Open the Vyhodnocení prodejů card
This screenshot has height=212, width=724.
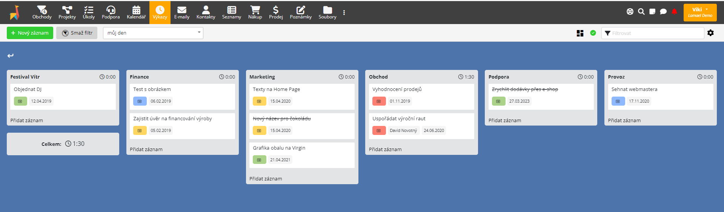[x=421, y=97]
